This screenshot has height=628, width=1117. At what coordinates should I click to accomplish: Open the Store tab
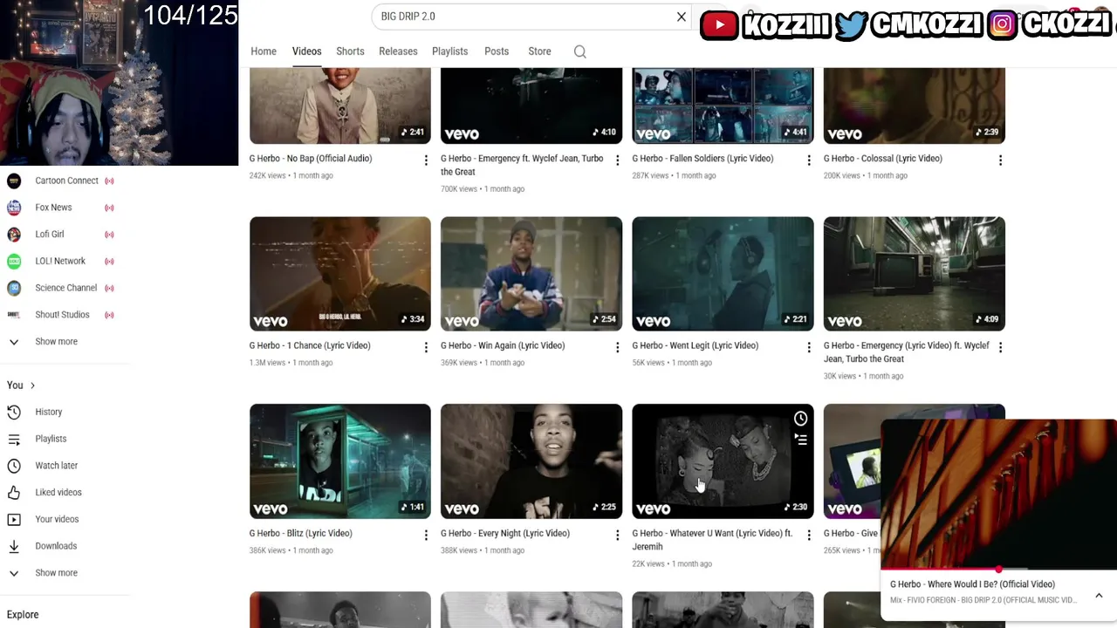coord(539,51)
